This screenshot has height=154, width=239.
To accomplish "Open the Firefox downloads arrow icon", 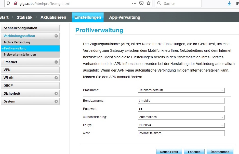I will 229,4.
